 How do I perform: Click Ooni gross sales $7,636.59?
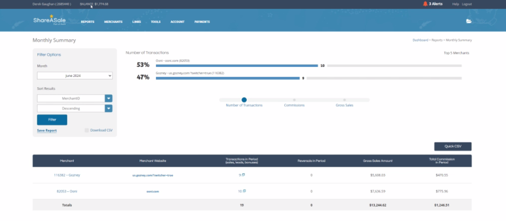coord(378,191)
